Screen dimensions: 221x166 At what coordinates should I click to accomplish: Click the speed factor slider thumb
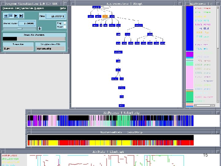tap(20, 29)
